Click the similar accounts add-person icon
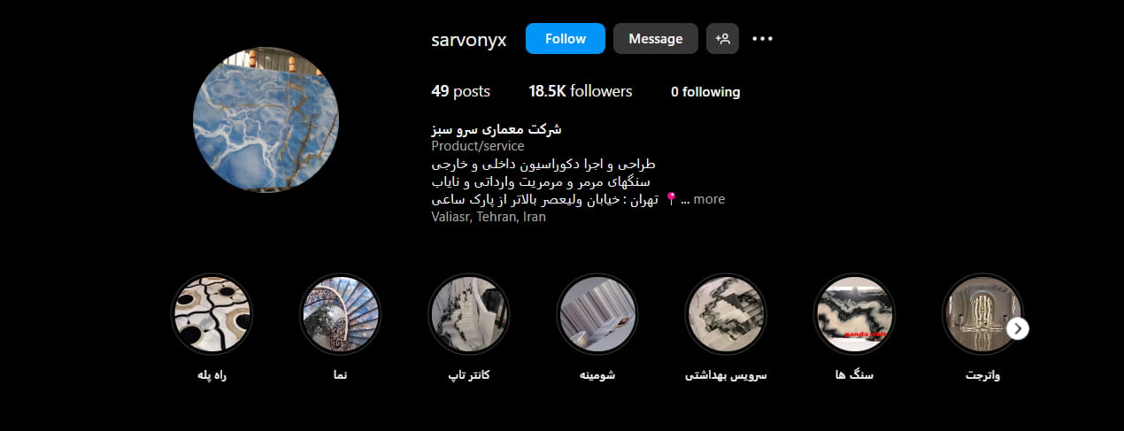 click(x=722, y=39)
